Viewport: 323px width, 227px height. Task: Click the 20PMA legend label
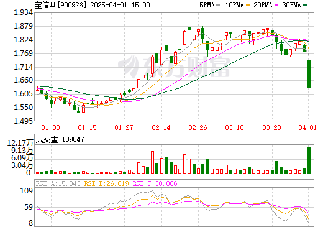(x=263, y=5)
